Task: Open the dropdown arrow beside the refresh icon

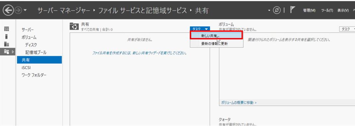Action: click(269, 11)
